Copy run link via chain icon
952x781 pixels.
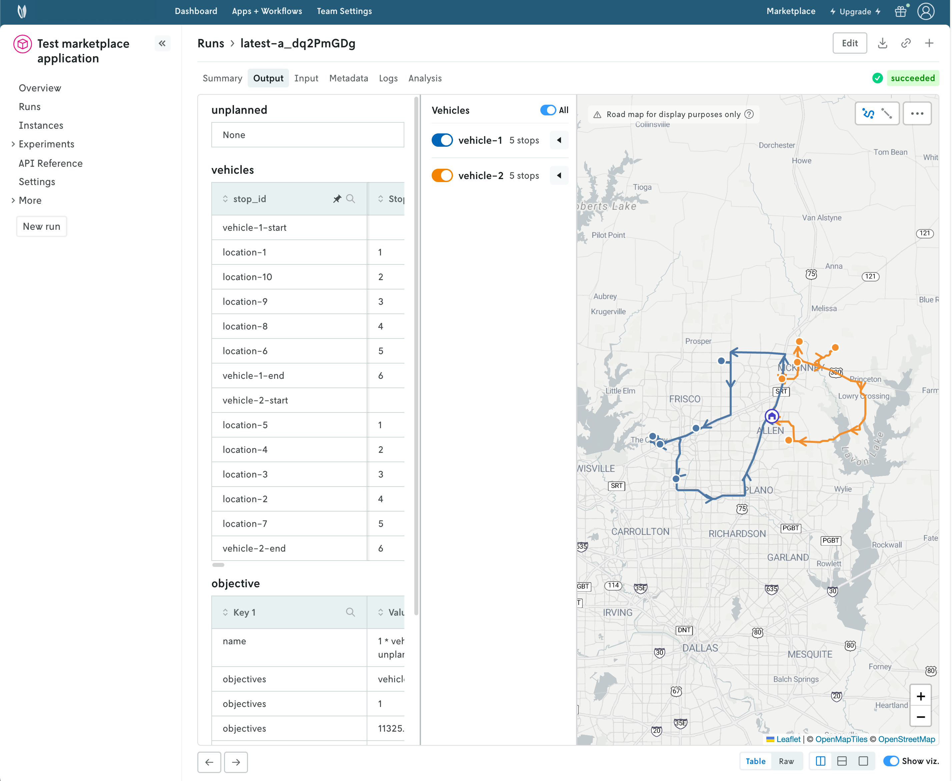tap(906, 43)
